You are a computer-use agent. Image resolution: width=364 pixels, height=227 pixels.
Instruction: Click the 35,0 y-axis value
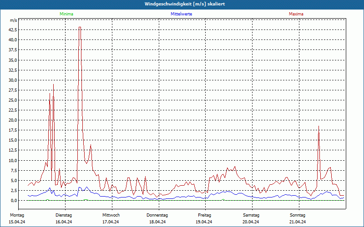click(x=13, y=60)
